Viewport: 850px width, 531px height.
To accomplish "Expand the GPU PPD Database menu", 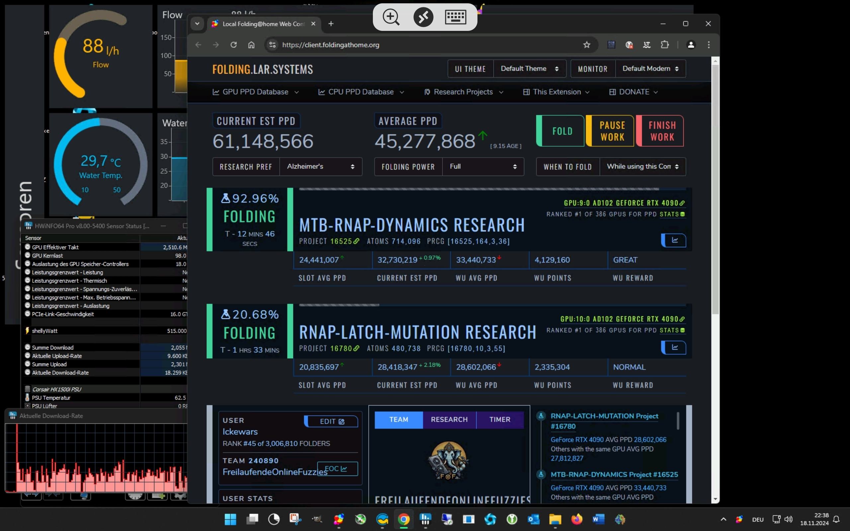I will click(255, 92).
